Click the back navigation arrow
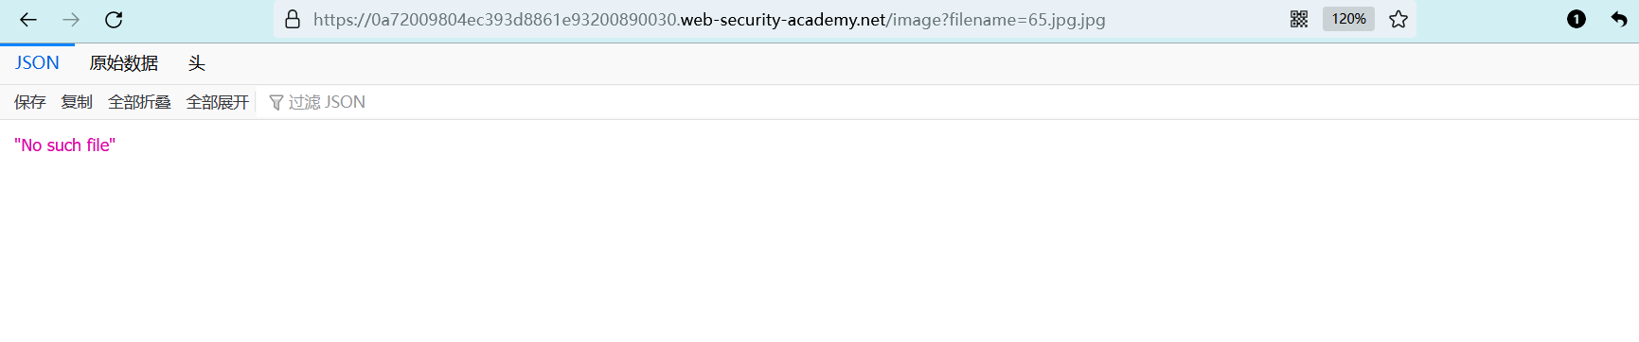This screenshot has height=342, width=1639. click(x=28, y=20)
